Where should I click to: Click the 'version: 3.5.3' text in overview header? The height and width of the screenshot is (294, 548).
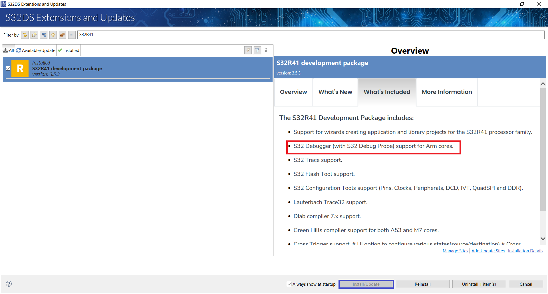(x=288, y=73)
